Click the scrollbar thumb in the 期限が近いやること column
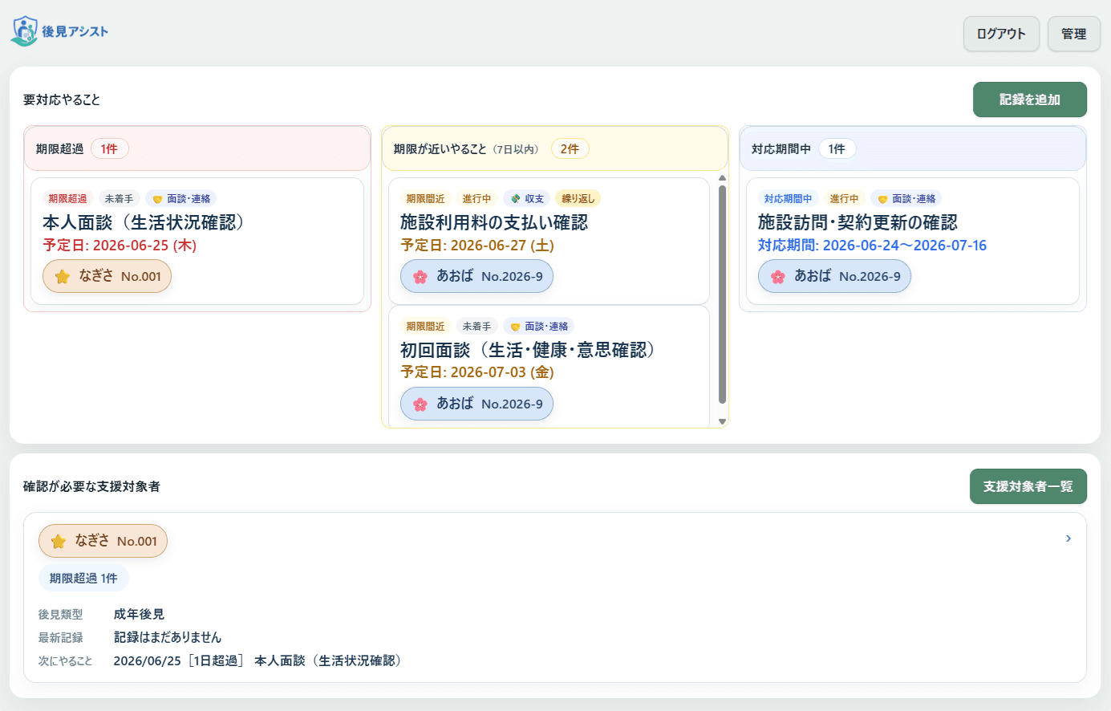 pos(722,295)
